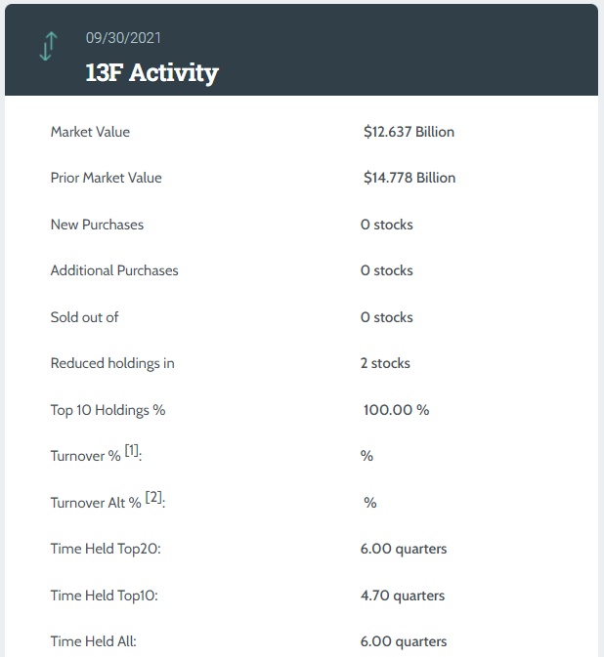
Task: Click the Time Held Top20 label
Action: click(x=105, y=549)
